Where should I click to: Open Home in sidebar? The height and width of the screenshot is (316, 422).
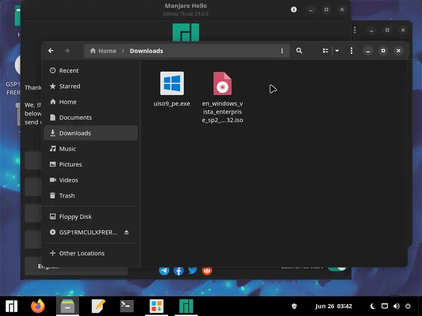coord(90,102)
